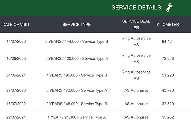Click the SERVICE DEALER column header
191x132 pixels.
coord(136,24)
